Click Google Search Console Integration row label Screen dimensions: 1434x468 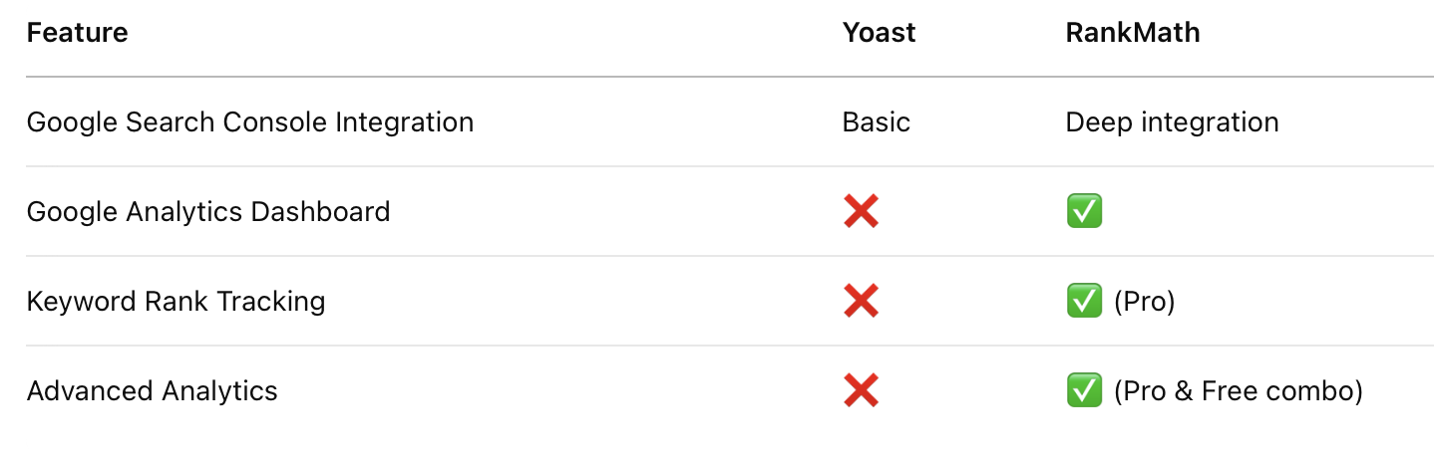[x=250, y=122]
